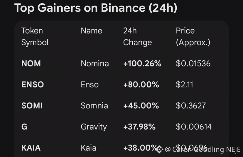Select the Name column header
Viewport: 243px width, 157px height.
(91, 31)
